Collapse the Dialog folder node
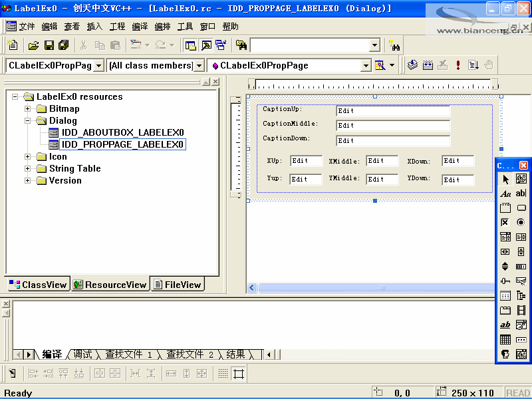The image size is (532, 399). 27,120
